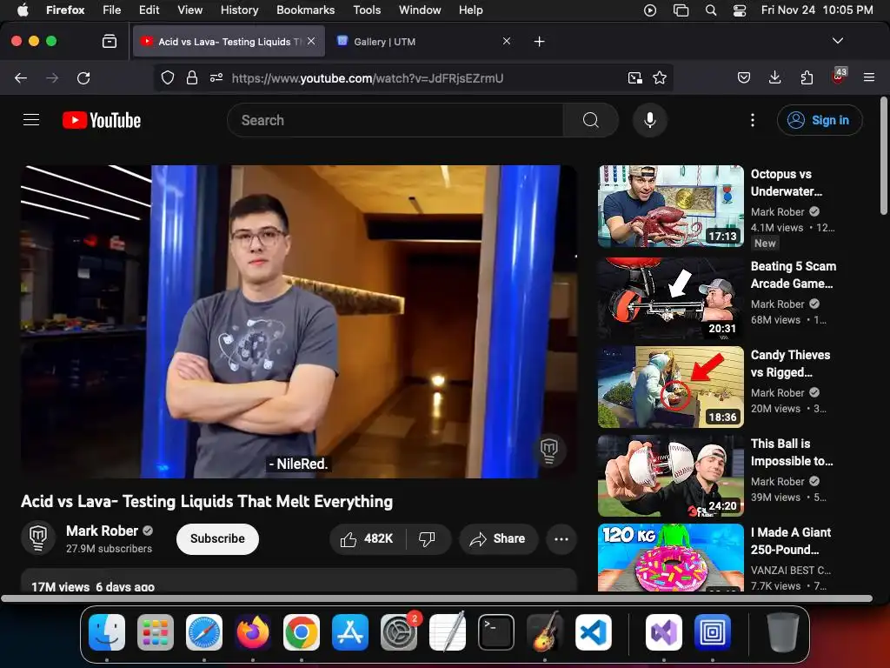Open Candy Thieves vs Rigged title

pyautogui.click(x=790, y=364)
